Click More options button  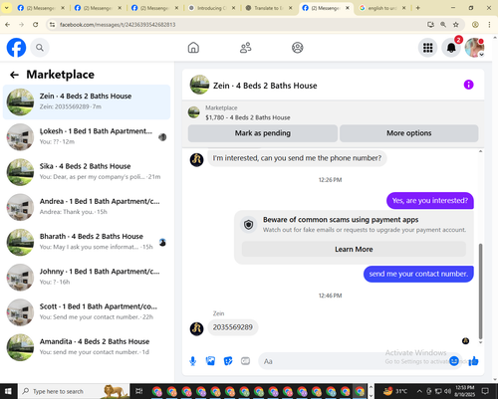(409, 133)
